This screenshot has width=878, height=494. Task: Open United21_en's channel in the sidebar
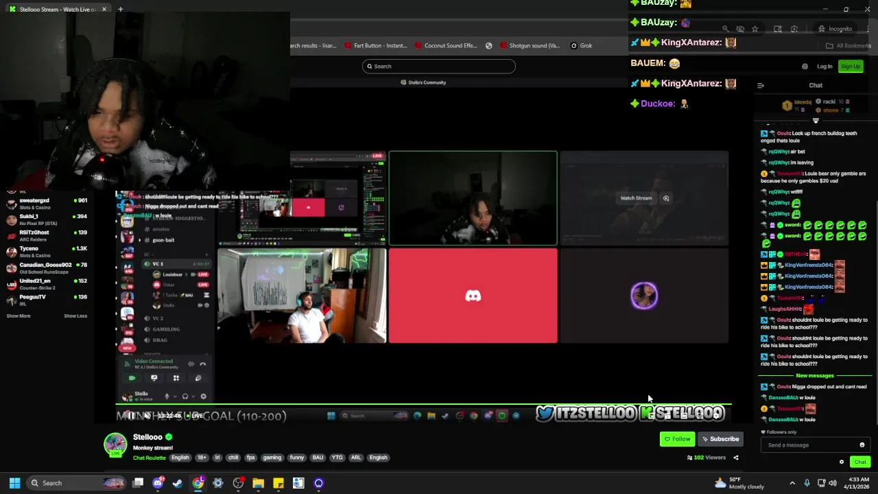click(47, 284)
